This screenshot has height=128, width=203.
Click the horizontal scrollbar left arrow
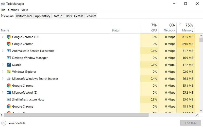point(2,115)
